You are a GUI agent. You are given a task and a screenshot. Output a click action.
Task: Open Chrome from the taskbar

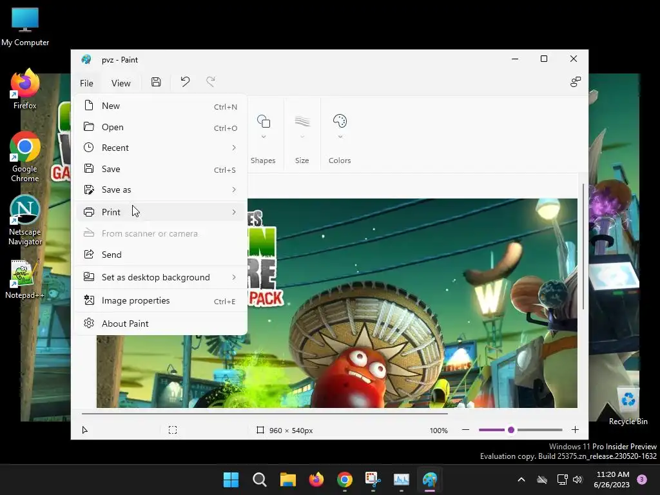click(345, 480)
